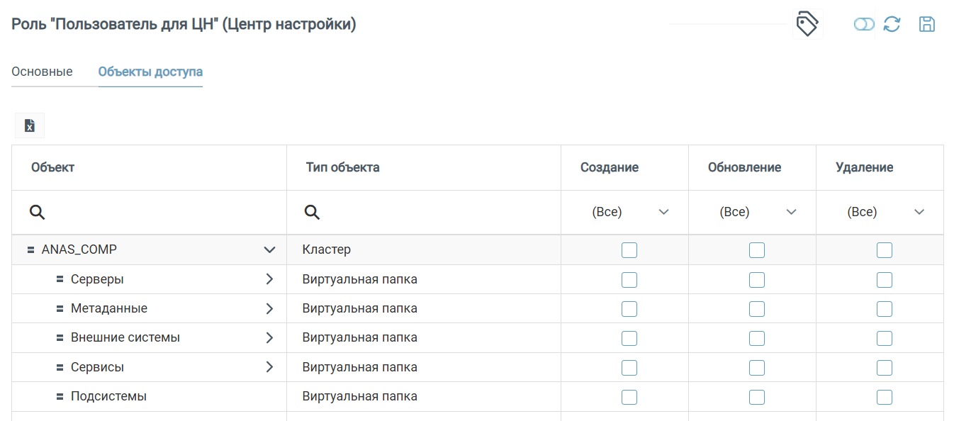The image size is (954, 421).
Task: Expand the Внешние системы folder
Action: (x=269, y=337)
